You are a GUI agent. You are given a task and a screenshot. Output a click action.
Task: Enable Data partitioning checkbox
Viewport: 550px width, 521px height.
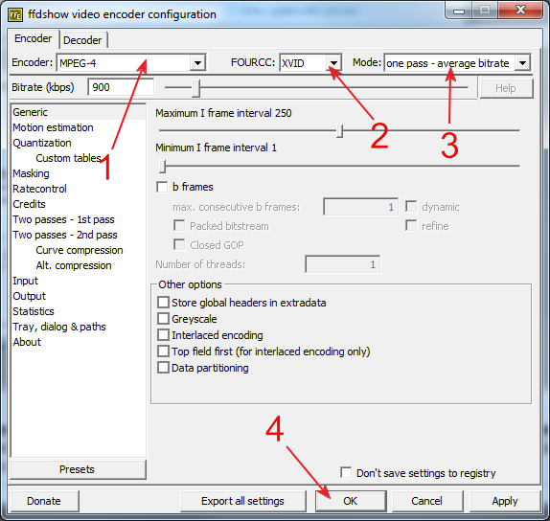pos(163,368)
